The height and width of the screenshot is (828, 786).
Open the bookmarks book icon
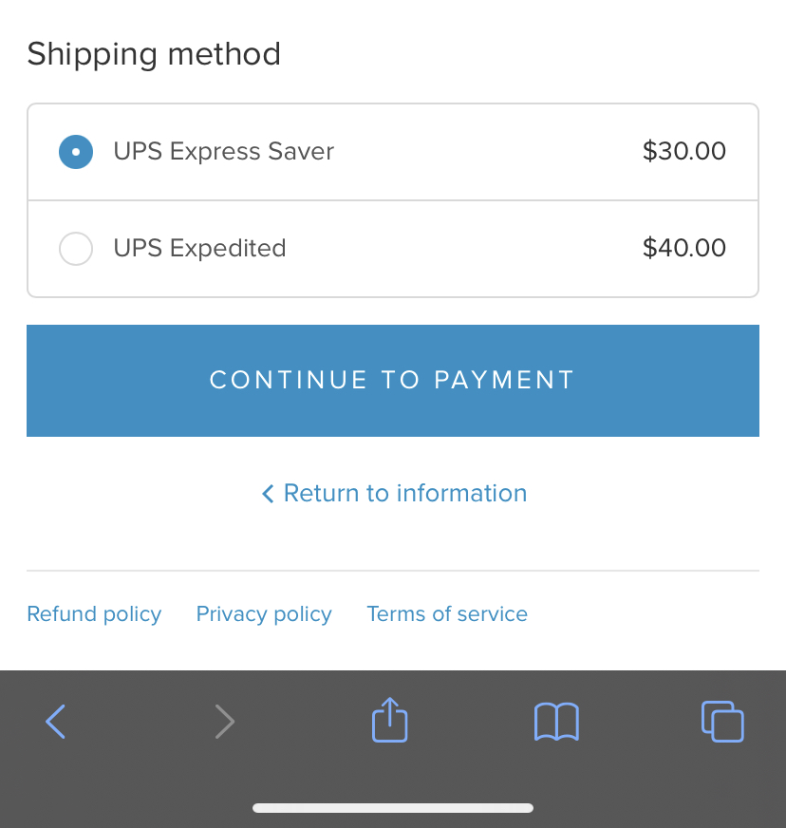pyautogui.click(x=556, y=722)
